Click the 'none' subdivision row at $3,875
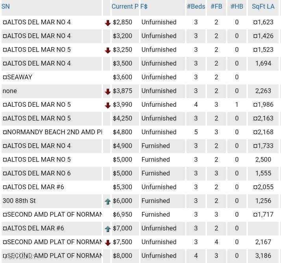This screenshot has height=263, width=281. pos(140,91)
